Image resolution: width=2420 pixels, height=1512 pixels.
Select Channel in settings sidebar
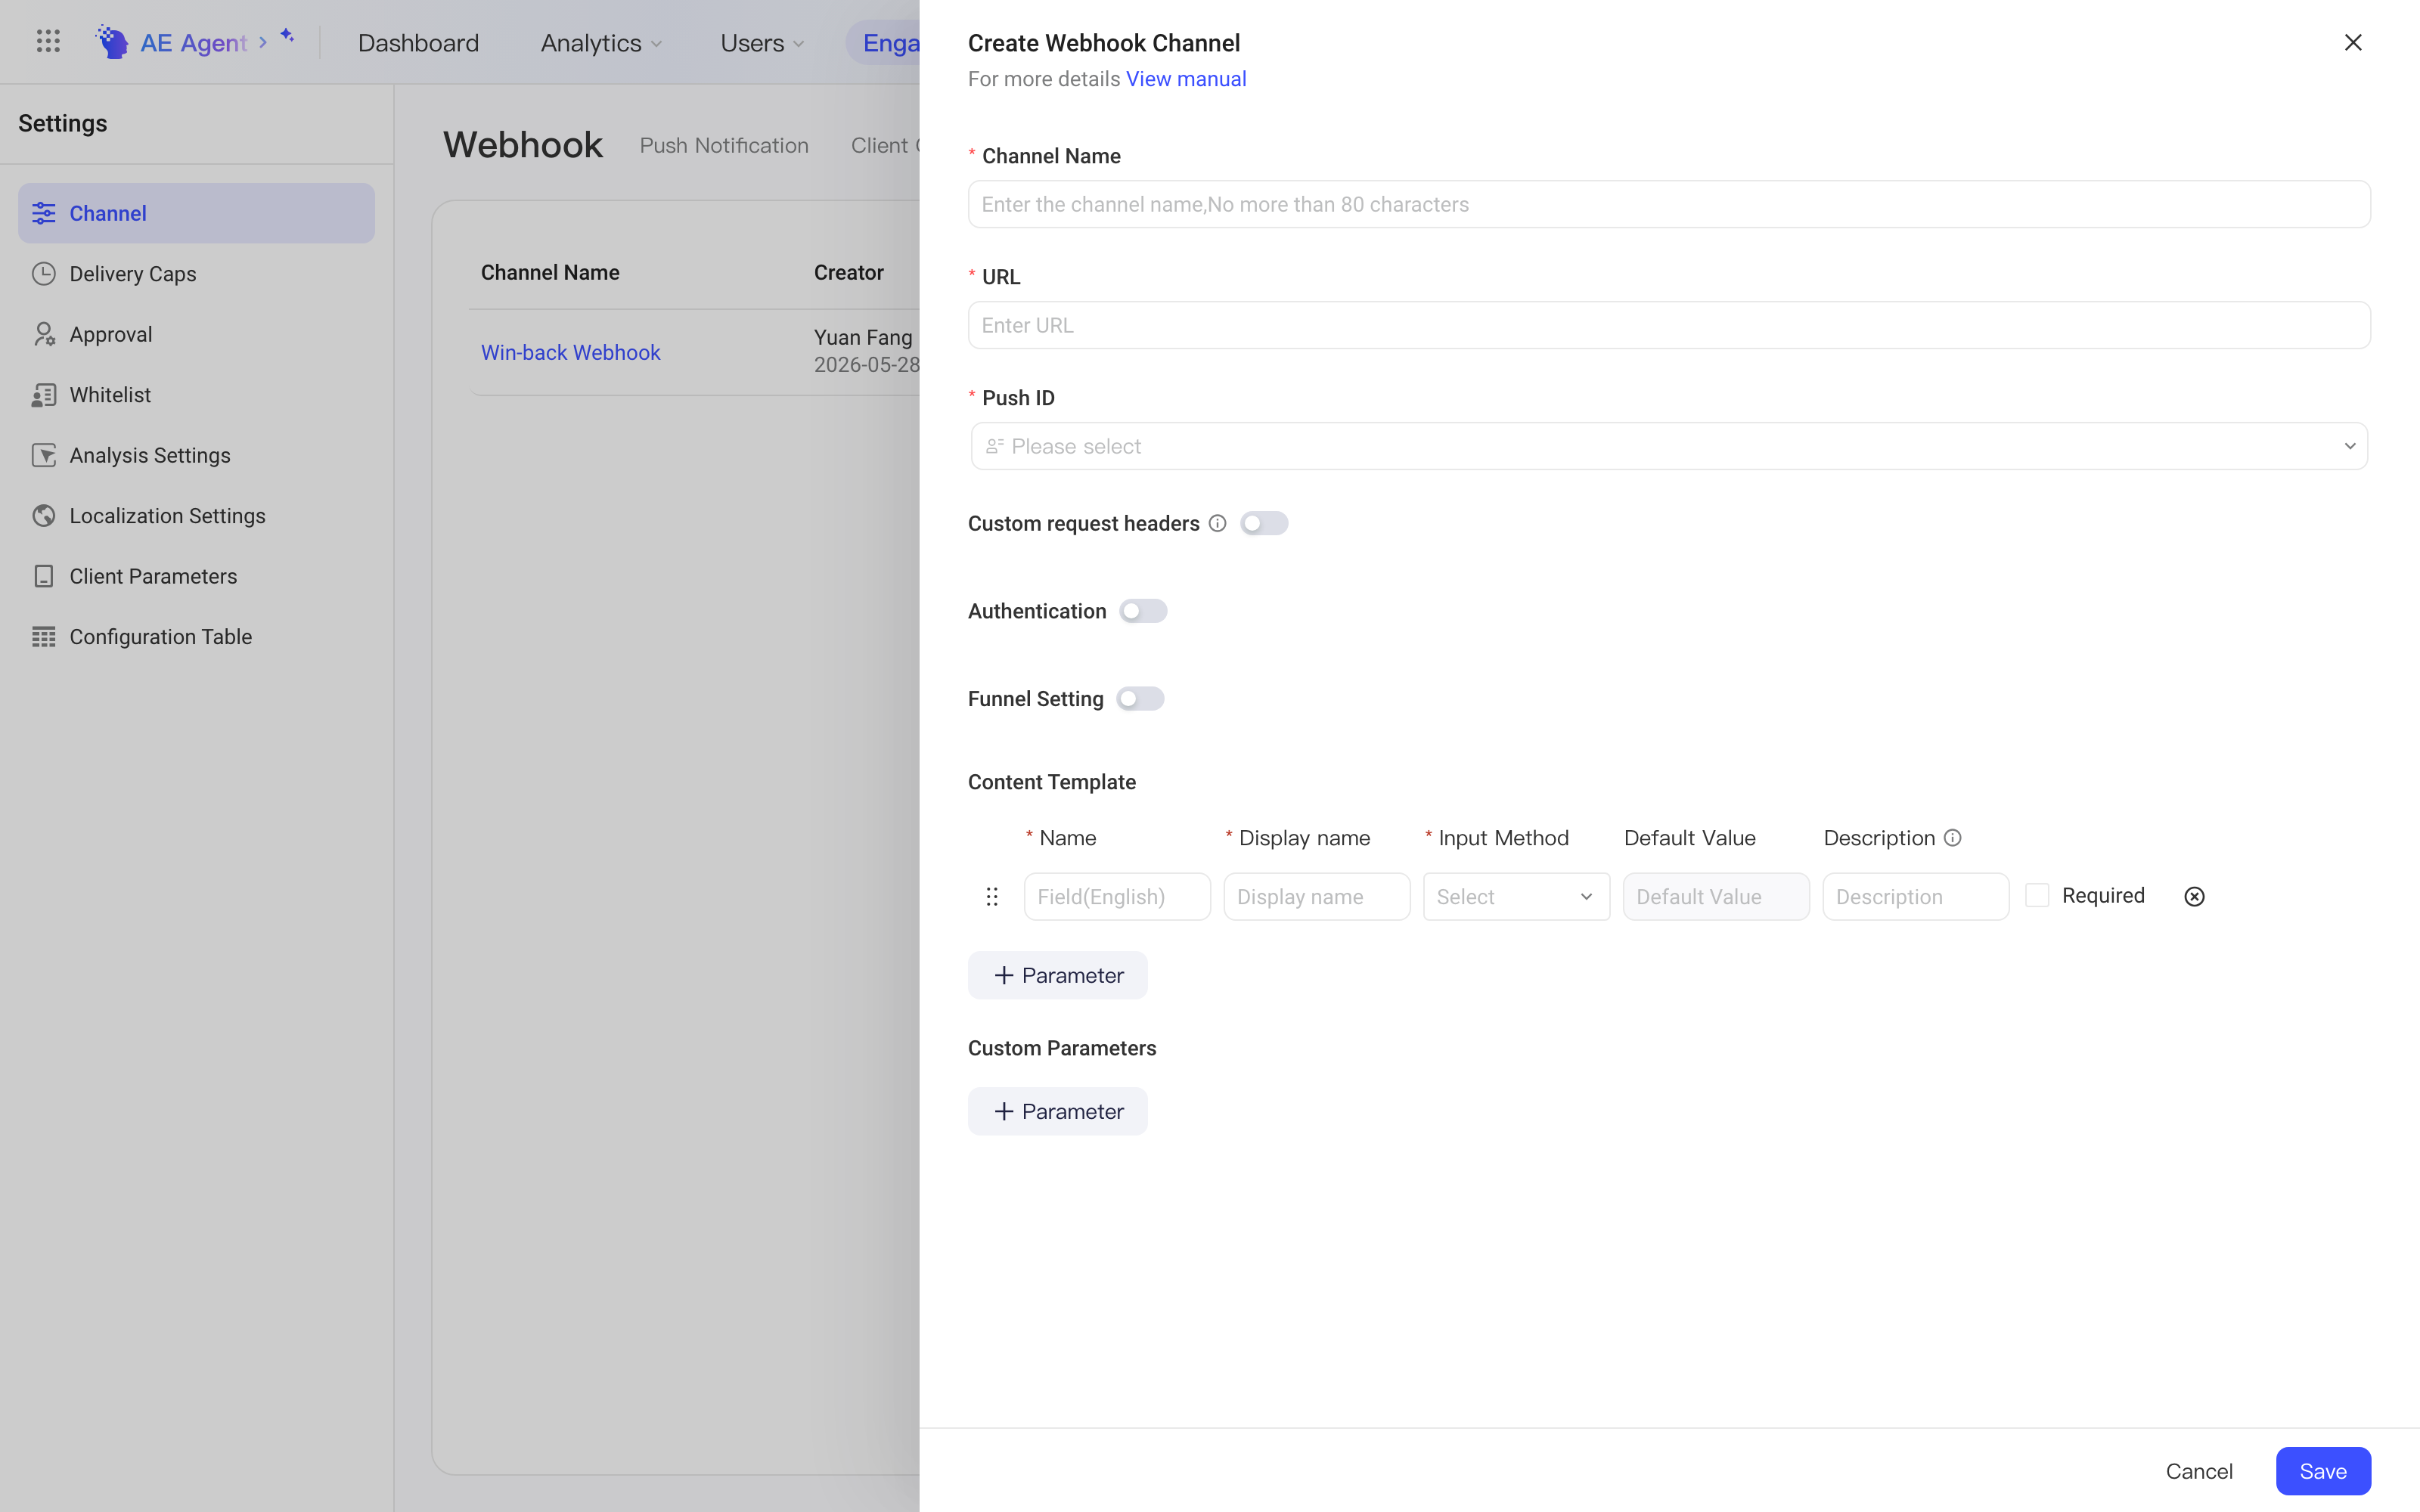[196, 213]
